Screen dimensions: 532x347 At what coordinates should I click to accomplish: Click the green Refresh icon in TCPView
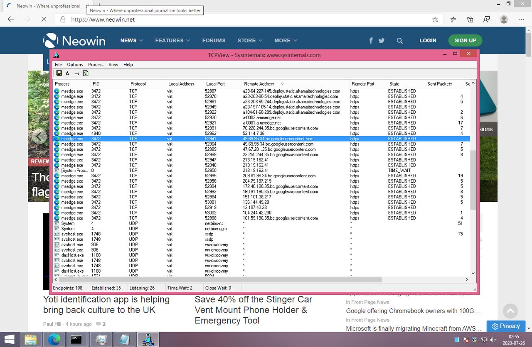tap(86, 73)
